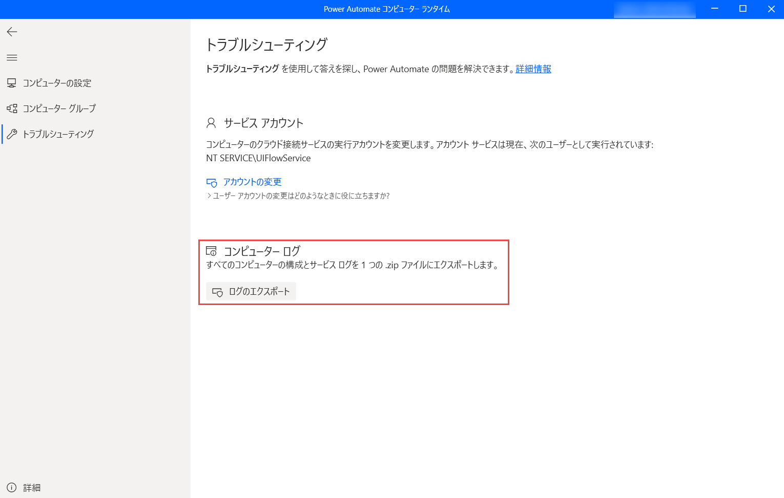This screenshot has width=784, height=498.
Task: Click the wrench icon for トラブルシューティング
Action: (12, 134)
